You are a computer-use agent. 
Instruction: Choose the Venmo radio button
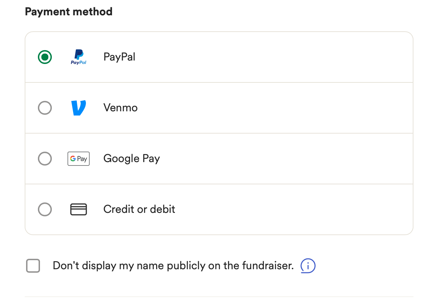pyautogui.click(x=45, y=108)
